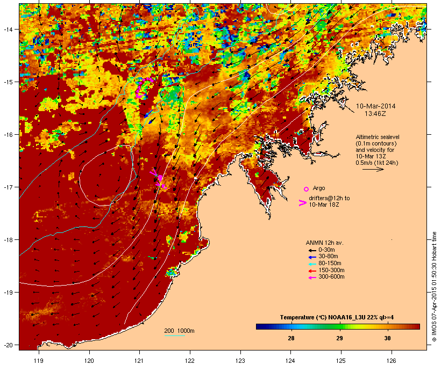Click the magenta drifter markers near -17

159,180
